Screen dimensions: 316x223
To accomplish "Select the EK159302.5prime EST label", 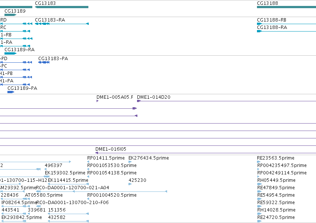I will pos(65,173).
